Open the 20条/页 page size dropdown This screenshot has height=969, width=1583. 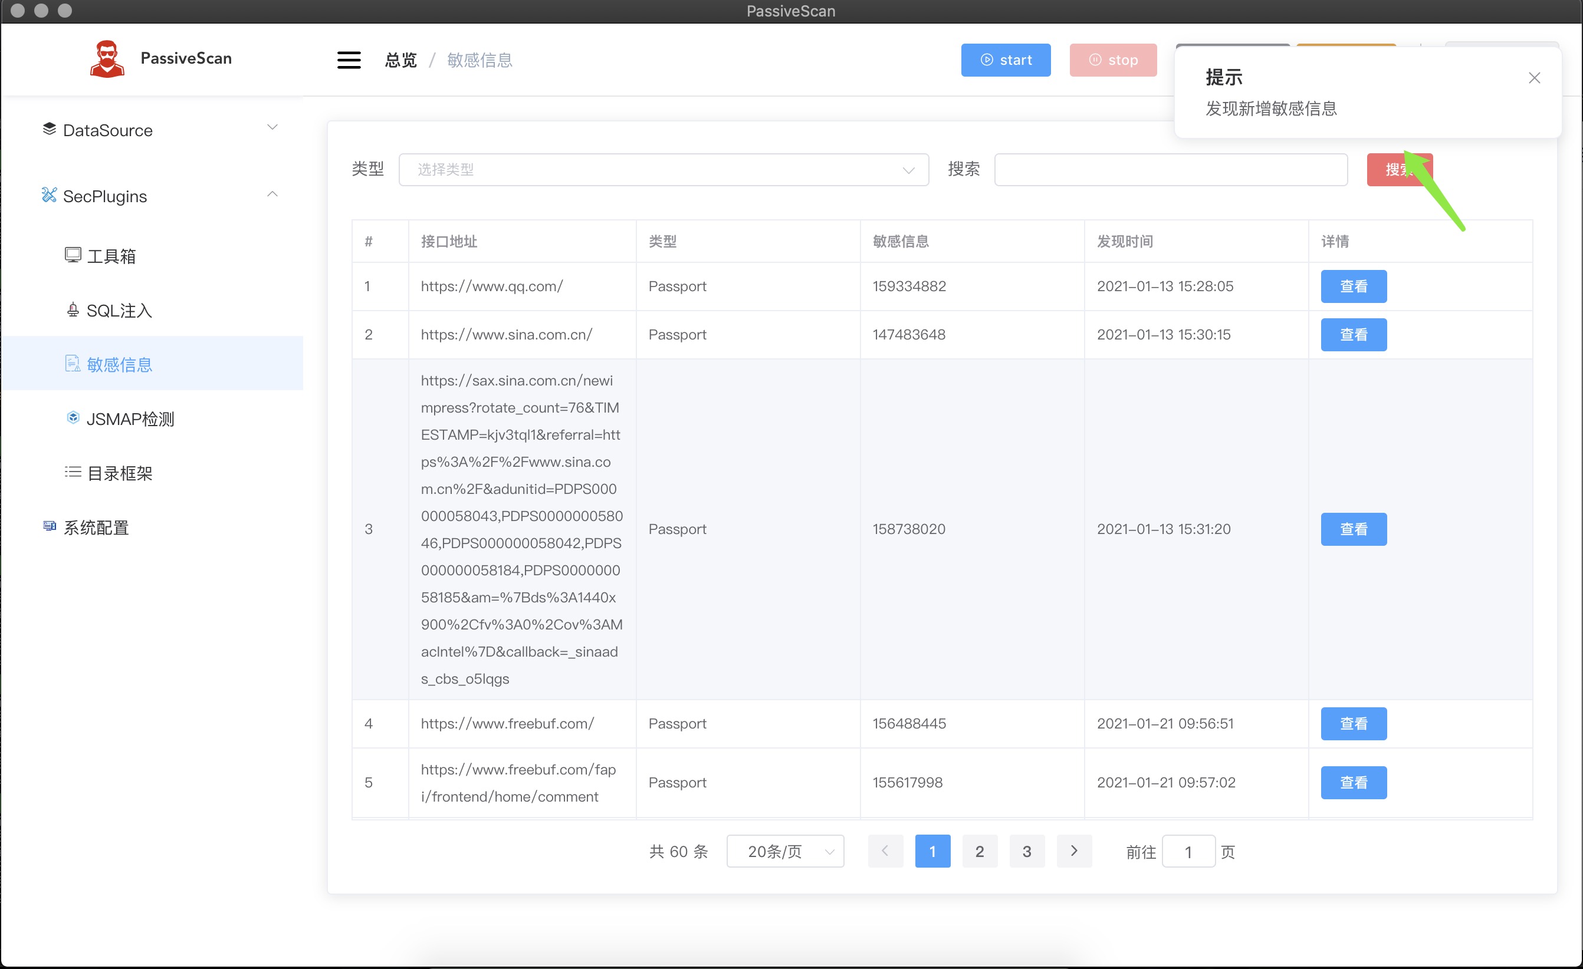pos(785,852)
